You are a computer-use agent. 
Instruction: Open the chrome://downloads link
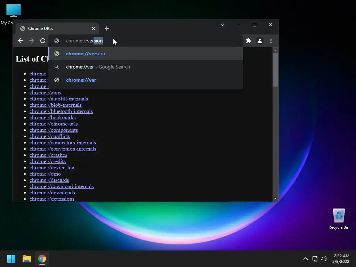pos(52,193)
